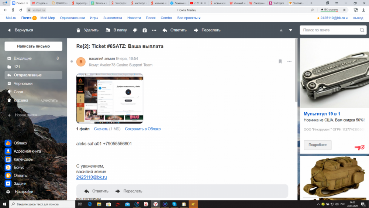Click the Написать письмо compose button
The image size is (369, 208).
[x=33, y=46]
